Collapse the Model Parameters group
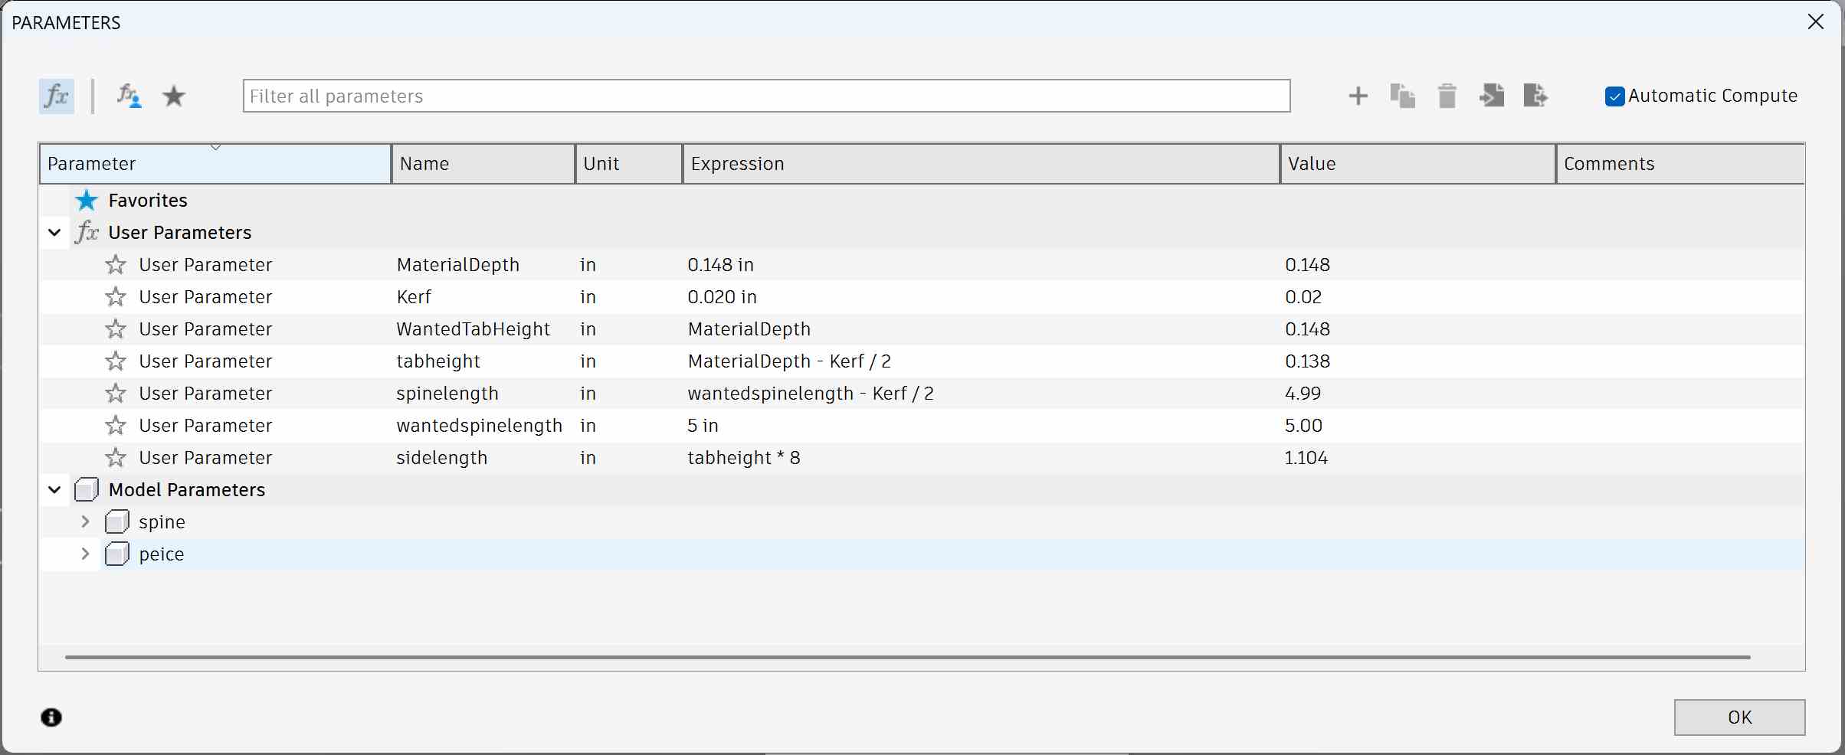 pyautogui.click(x=54, y=490)
